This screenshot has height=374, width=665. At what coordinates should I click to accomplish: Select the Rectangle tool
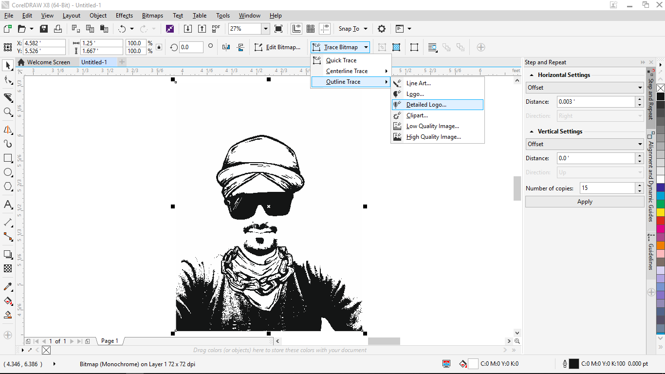click(8, 158)
